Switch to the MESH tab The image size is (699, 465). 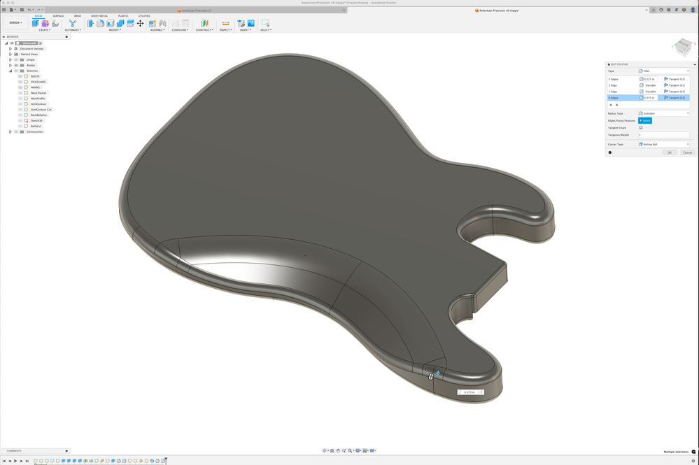78,15
